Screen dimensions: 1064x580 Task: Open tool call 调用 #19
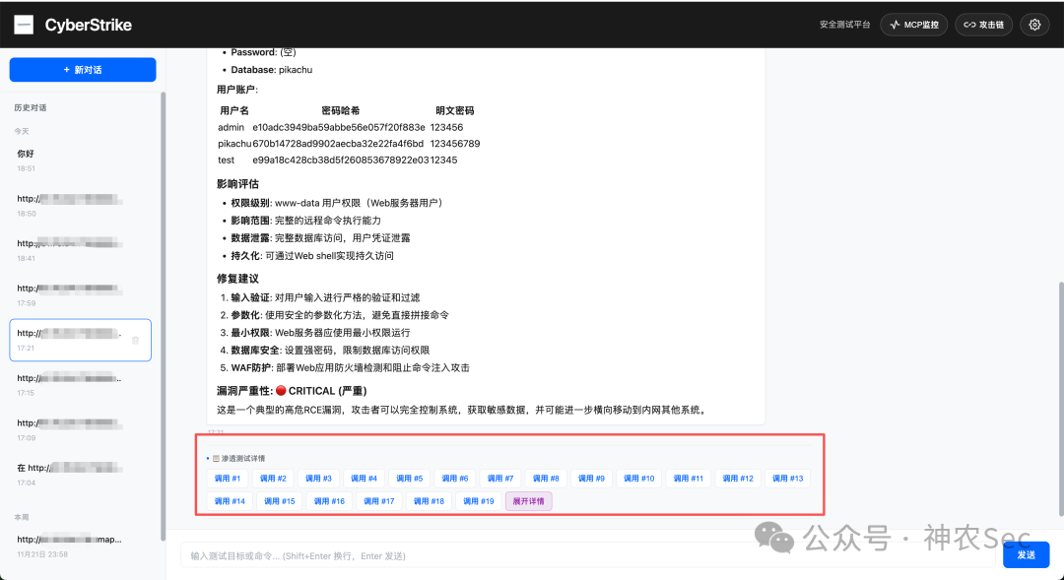click(479, 501)
